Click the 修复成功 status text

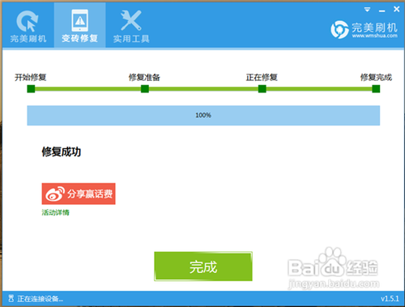[x=62, y=151]
